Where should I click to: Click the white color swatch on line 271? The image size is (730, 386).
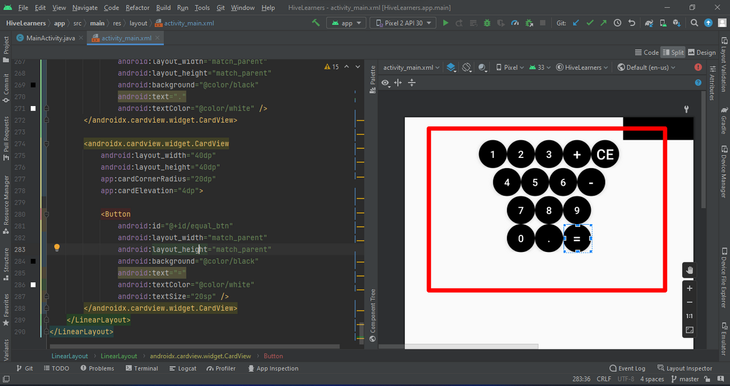pyautogui.click(x=33, y=108)
